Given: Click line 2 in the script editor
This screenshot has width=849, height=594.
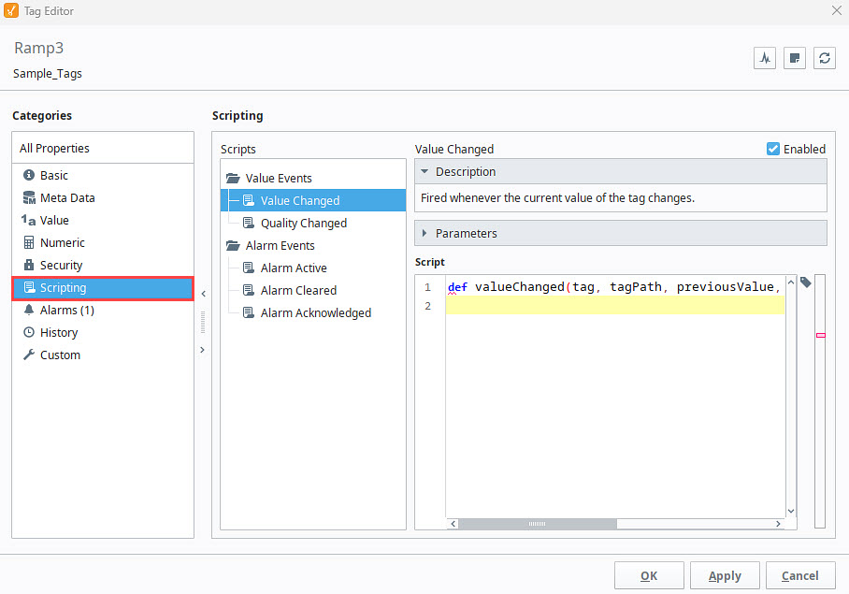Looking at the screenshot, I should click(x=615, y=306).
